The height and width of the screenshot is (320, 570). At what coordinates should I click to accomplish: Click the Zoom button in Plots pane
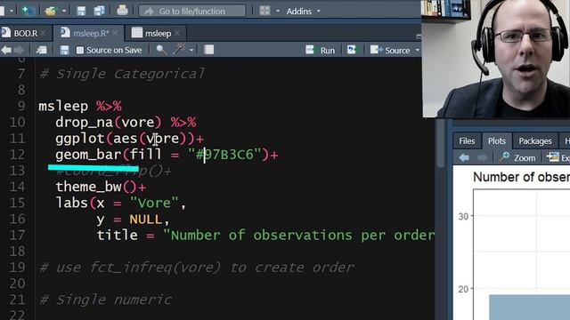[x=517, y=157]
